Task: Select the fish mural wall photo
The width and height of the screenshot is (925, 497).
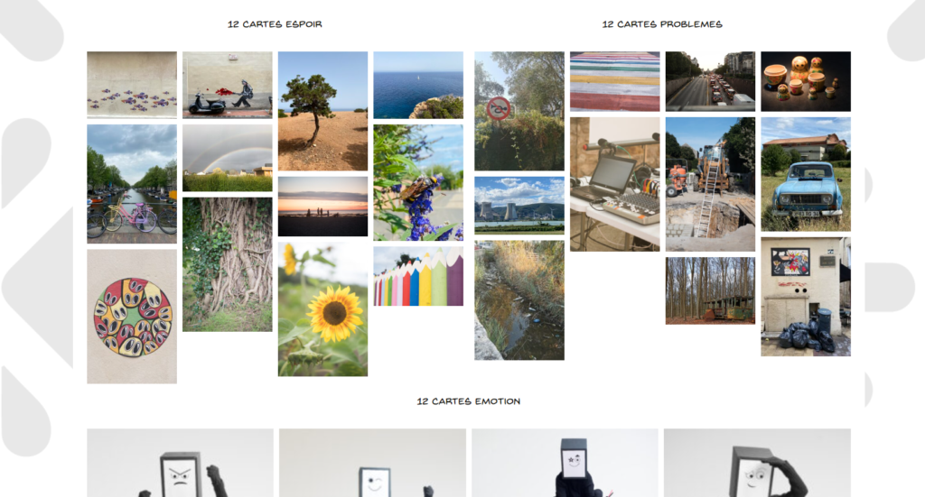Action: [x=132, y=85]
